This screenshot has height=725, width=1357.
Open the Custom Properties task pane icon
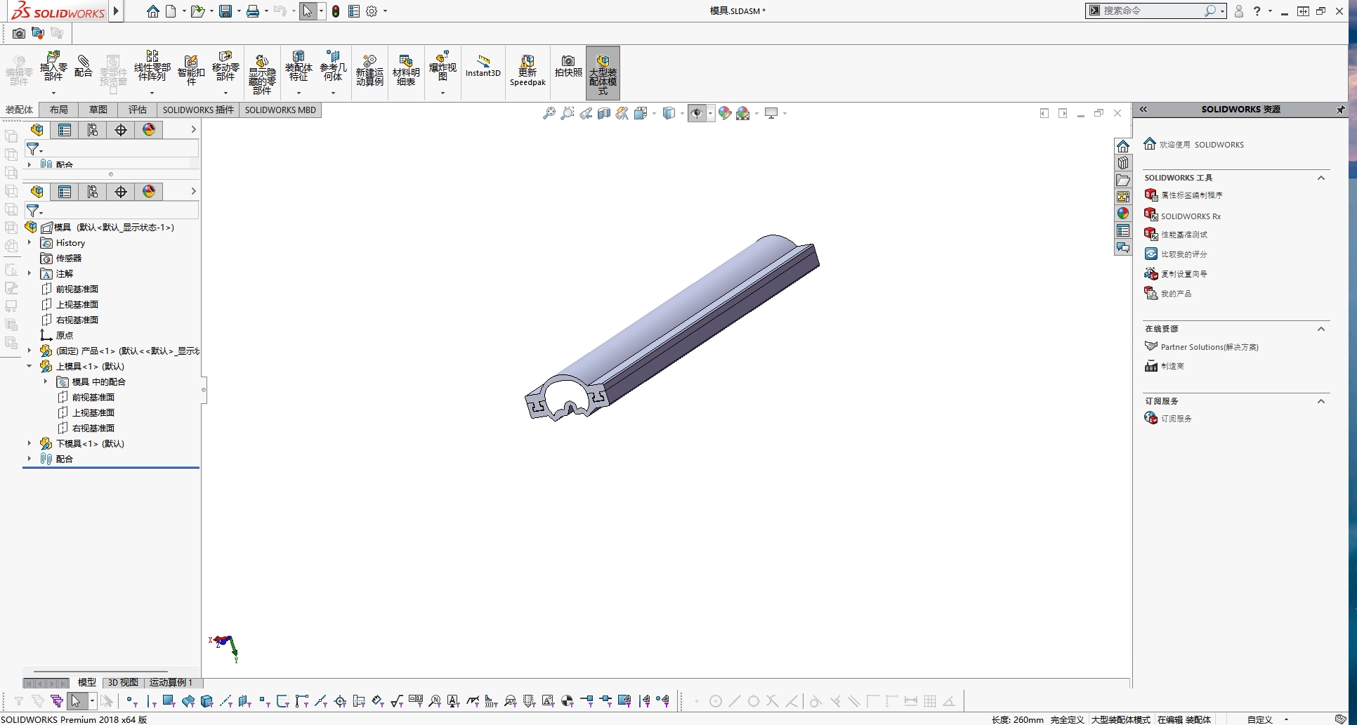1123,230
